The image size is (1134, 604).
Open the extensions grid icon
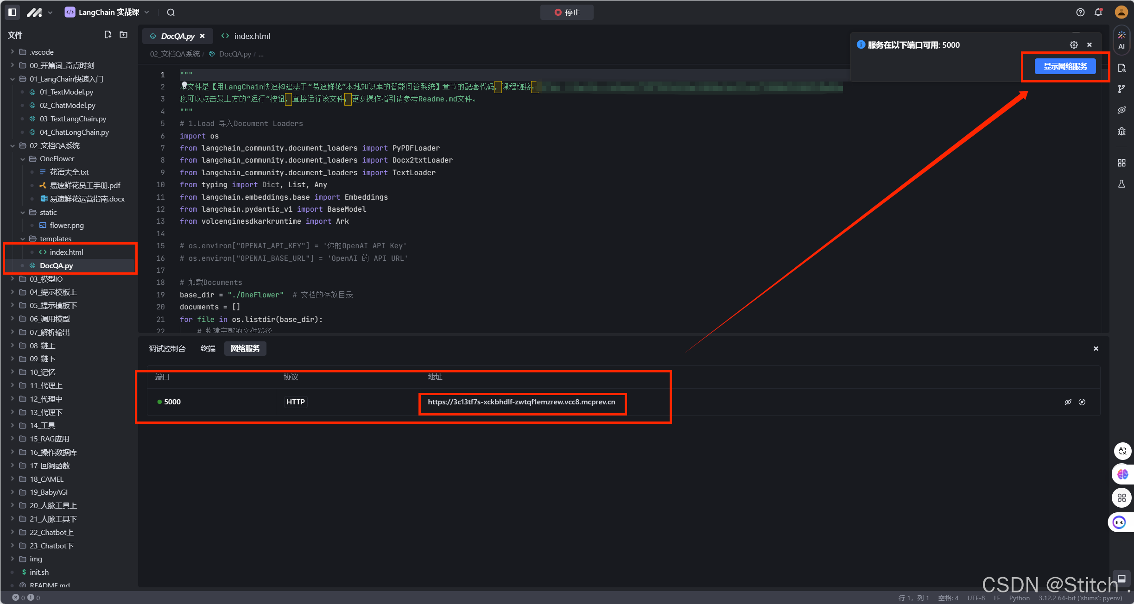[x=1121, y=163]
